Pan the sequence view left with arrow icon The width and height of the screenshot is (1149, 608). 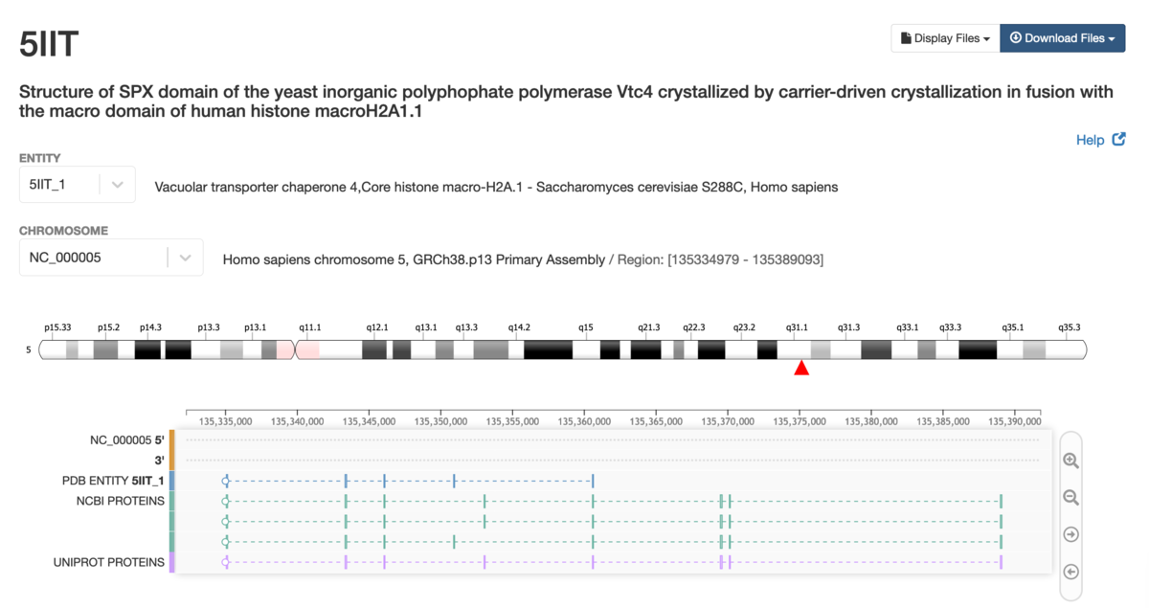1070,572
